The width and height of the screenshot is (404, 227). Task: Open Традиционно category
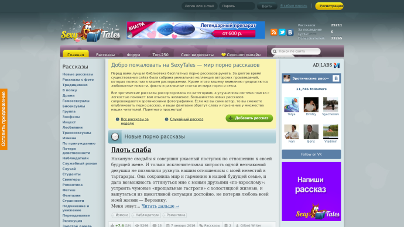pos(75,85)
